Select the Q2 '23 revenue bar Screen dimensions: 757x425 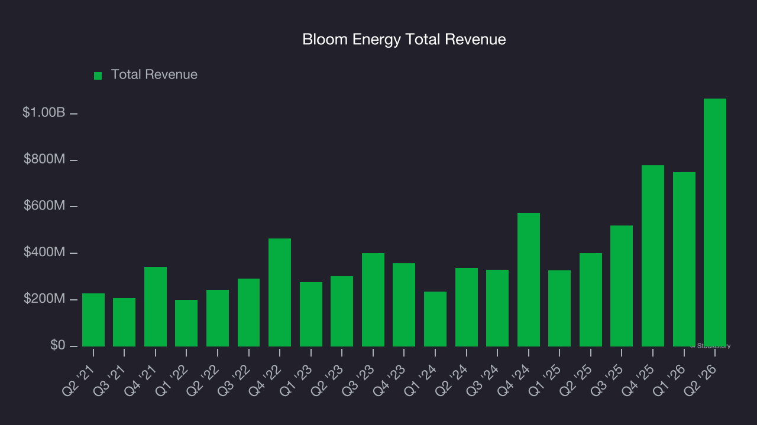pyautogui.click(x=342, y=311)
